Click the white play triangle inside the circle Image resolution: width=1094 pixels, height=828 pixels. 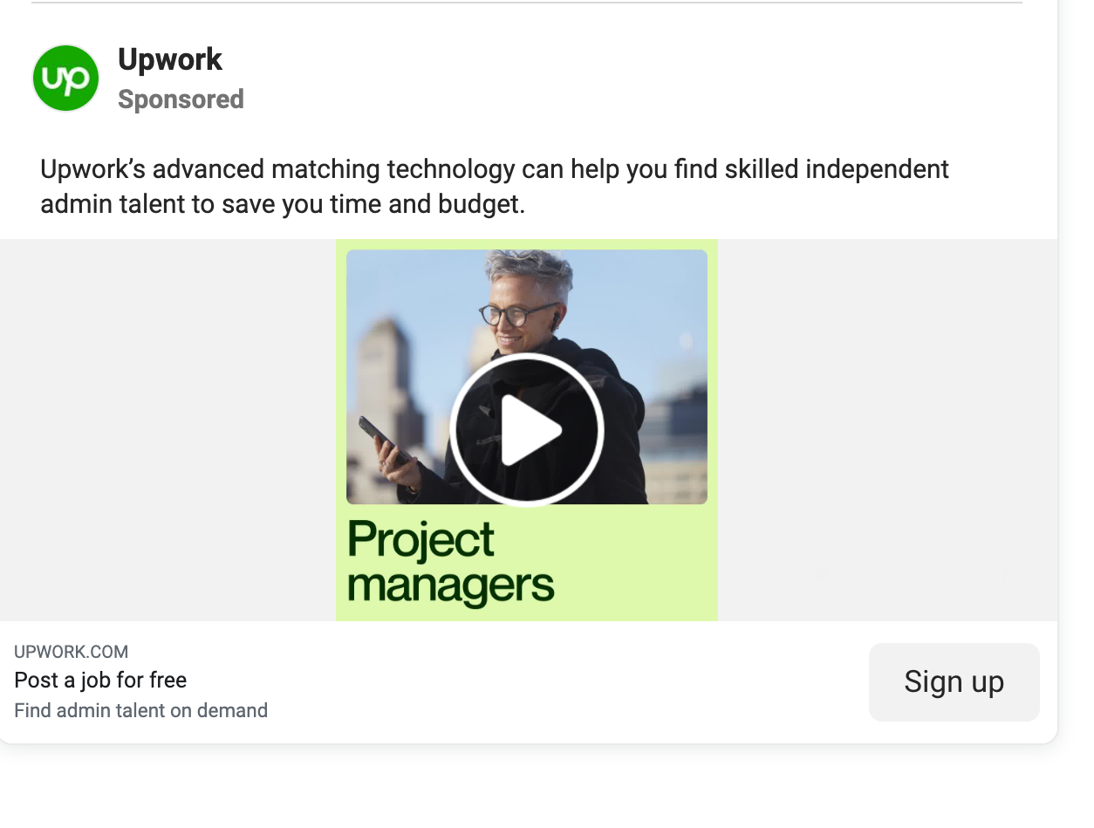coord(532,429)
